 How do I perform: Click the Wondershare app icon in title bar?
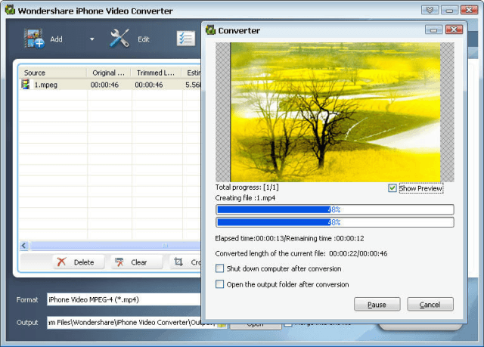click(10, 10)
